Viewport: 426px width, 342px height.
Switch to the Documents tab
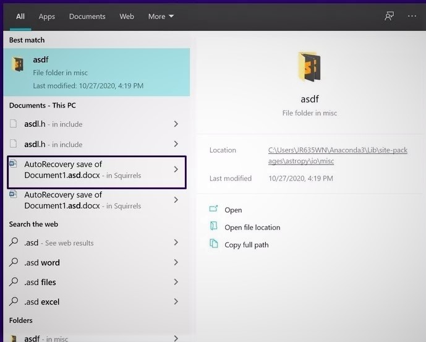(87, 16)
